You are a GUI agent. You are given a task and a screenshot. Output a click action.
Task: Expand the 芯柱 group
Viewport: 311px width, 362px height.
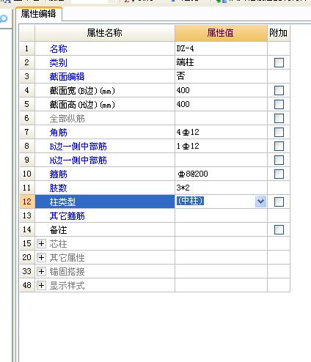pyautogui.click(x=41, y=243)
